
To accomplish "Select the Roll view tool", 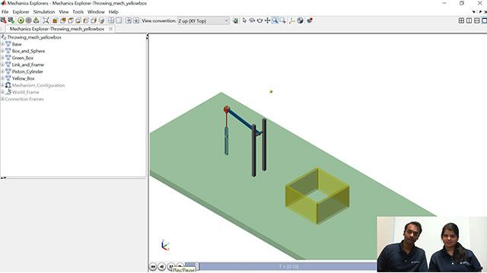I will click(259, 20).
